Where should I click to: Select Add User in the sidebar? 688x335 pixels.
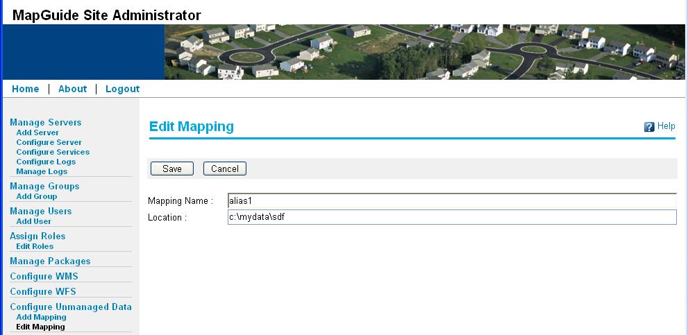tap(33, 221)
